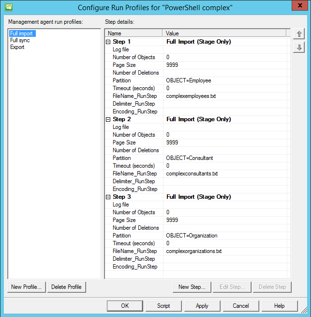Move step up with up arrow

299,34
